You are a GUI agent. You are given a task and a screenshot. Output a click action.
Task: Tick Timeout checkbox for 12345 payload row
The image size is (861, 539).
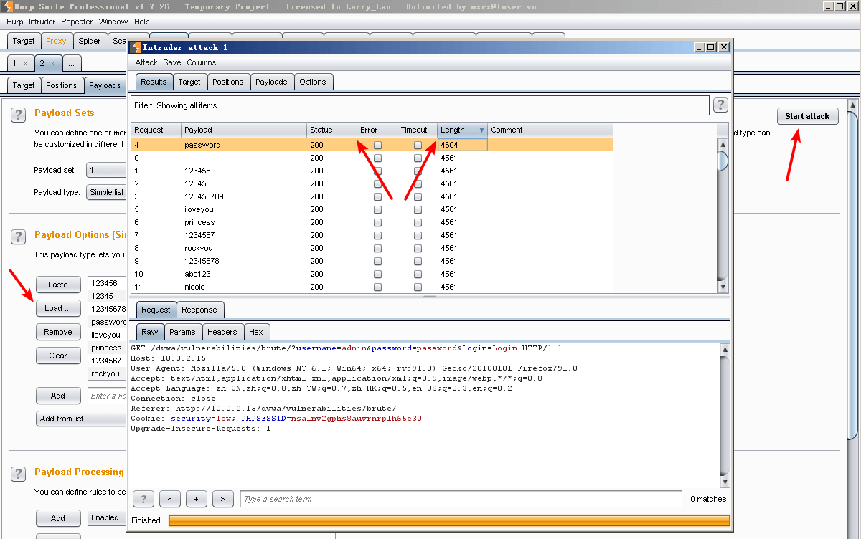[418, 184]
